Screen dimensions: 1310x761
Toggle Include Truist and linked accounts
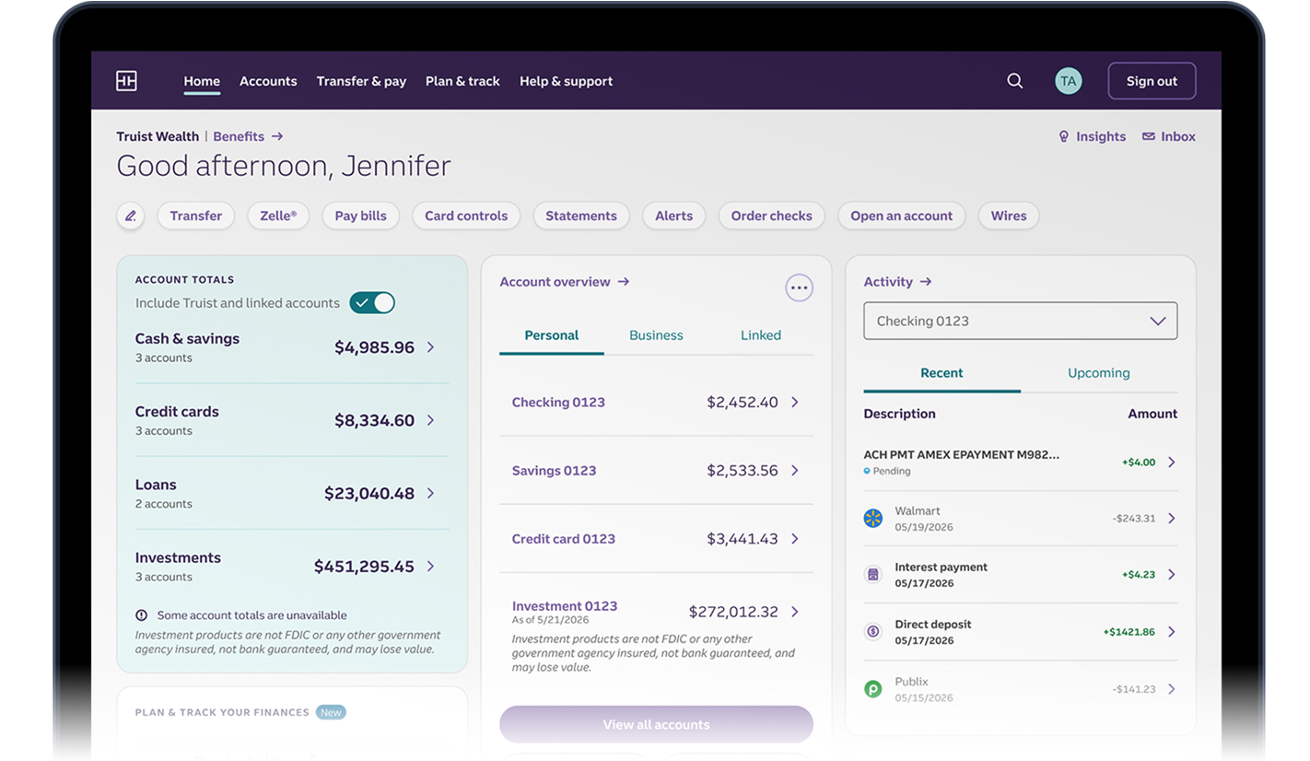point(372,302)
